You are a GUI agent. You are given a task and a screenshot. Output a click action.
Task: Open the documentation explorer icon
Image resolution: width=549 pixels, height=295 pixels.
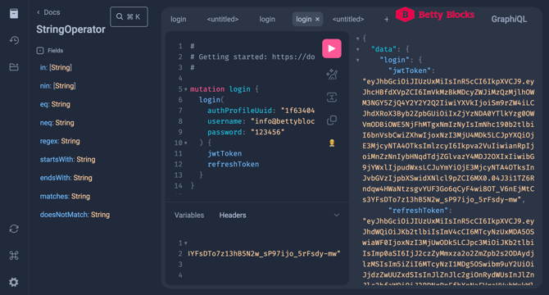click(14, 14)
